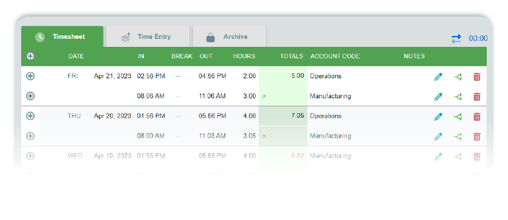This screenshot has width=508, height=220.
Task: Expand the Friday 08:06 AM row plus icon
Action: tap(30, 96)
